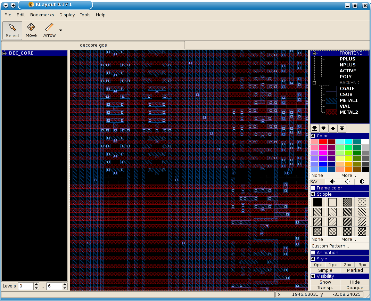Activate the Arrow ruler tool
Screen dimensions: 371x301
pyautogui.click(x=49, y=30)
